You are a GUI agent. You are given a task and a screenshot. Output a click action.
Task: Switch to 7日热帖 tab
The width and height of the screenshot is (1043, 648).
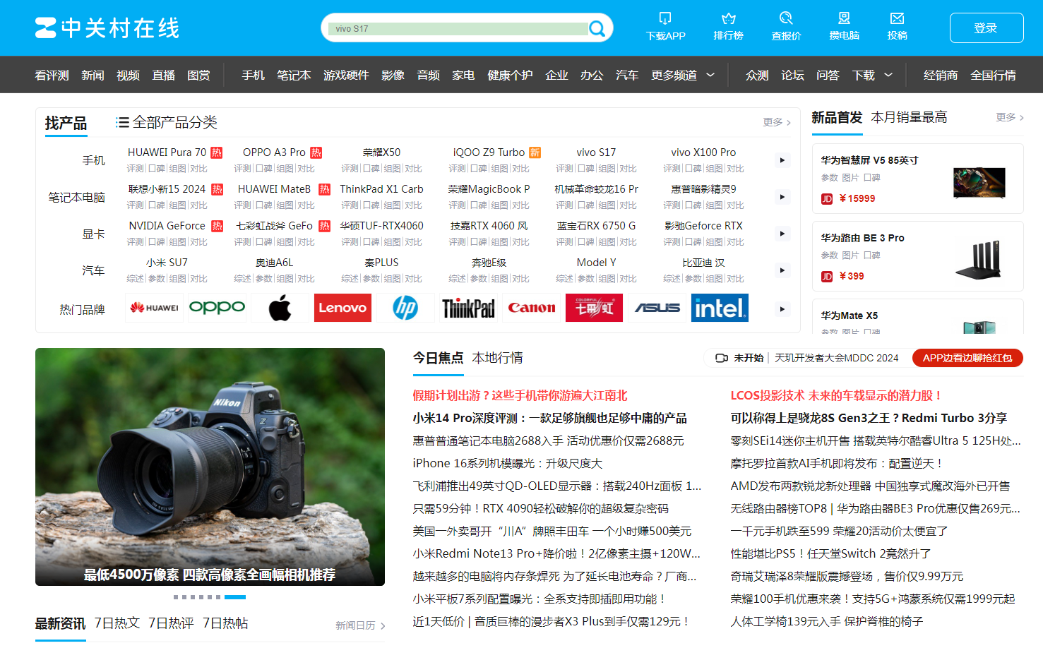[x=225, y=623]
